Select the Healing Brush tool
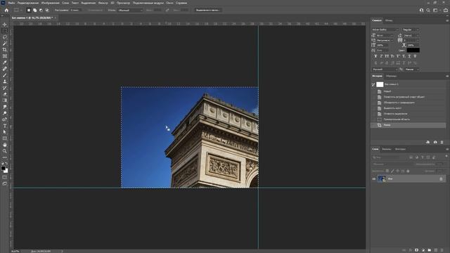Image resolution: width=450 pixels, height=253 pixels. point(5,69)
